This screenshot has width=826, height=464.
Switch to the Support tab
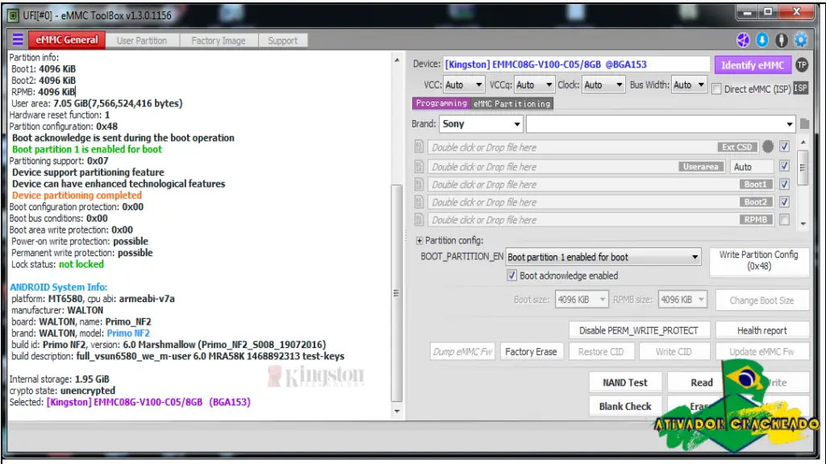click(x=283, y=40)
